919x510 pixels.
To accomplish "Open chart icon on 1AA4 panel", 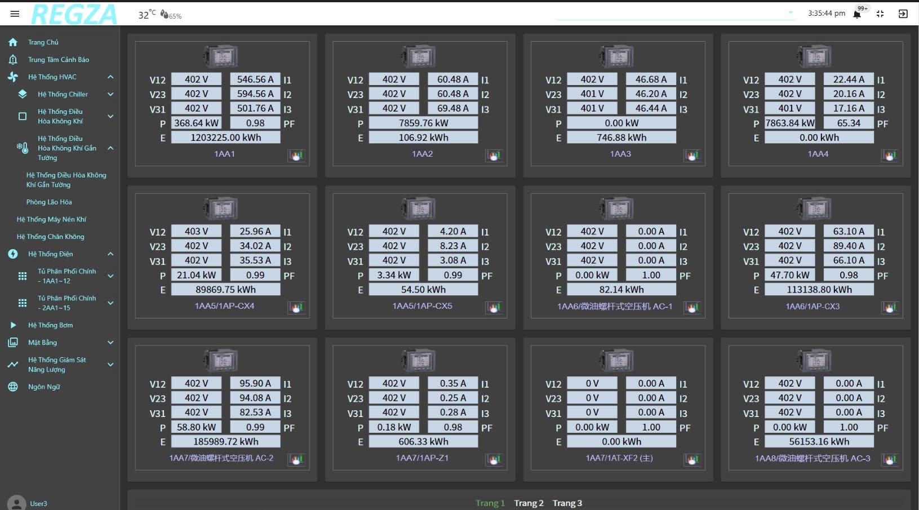I will tap(890, 156).
